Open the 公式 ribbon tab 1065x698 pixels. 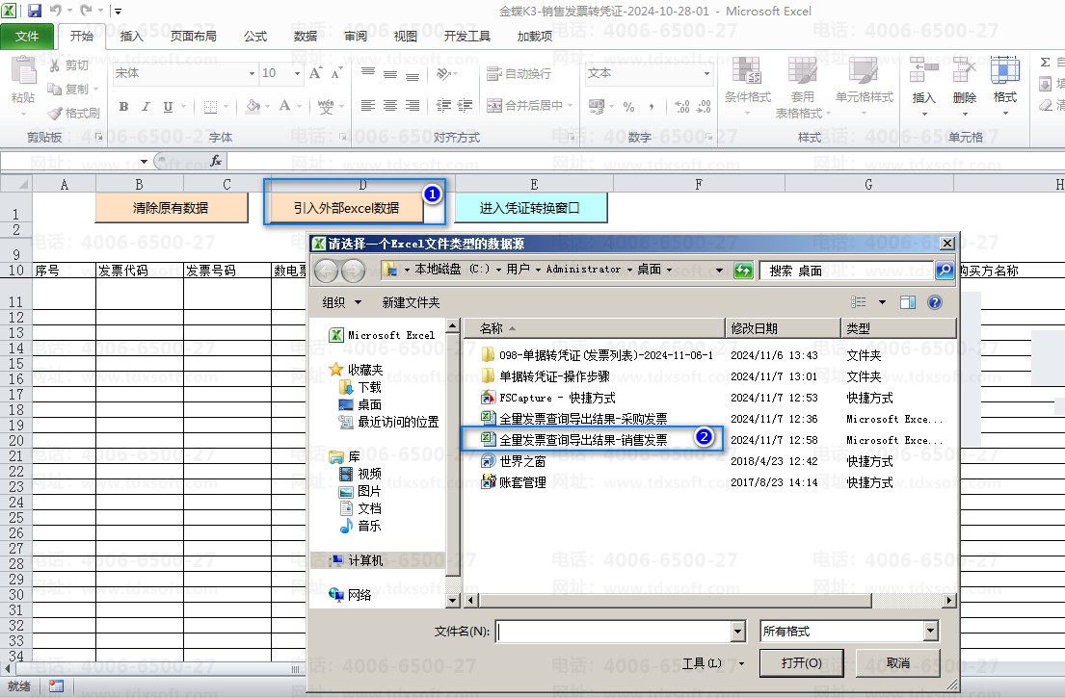255,36
